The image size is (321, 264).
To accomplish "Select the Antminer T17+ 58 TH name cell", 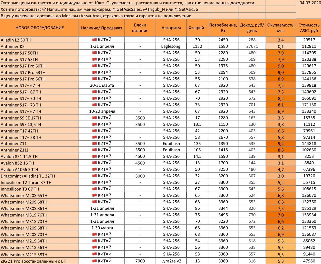I will coord(39,138).
